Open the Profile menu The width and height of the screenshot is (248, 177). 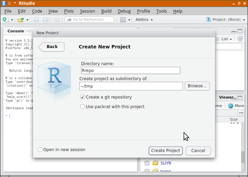point(143,11)
